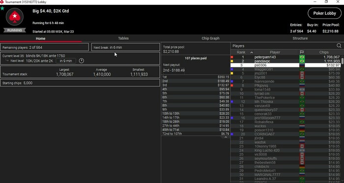Select player jmzz001 row
344x183 pixels.
pos(286,73)
